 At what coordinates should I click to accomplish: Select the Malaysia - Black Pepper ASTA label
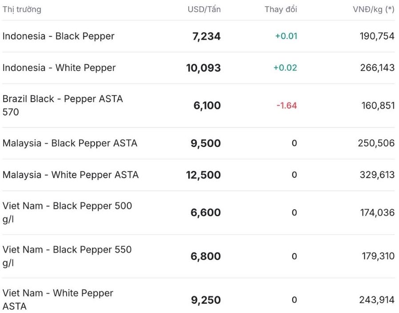[x=70, y=143]
